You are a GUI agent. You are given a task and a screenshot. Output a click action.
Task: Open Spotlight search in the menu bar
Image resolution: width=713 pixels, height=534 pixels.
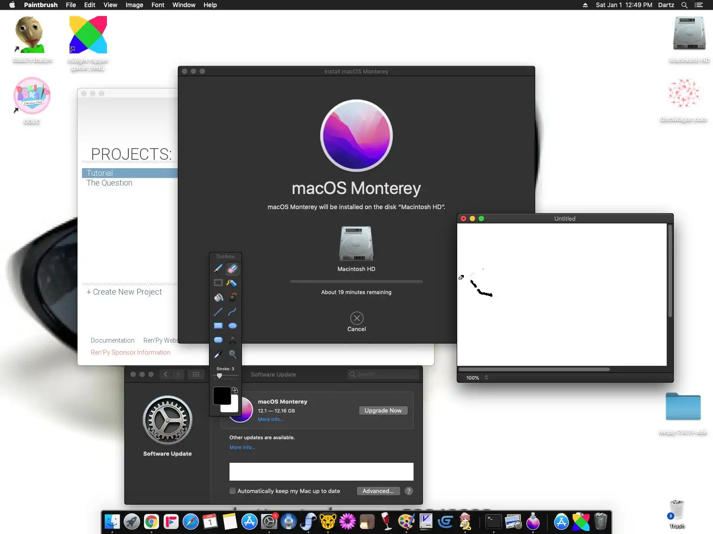point(684,5)
